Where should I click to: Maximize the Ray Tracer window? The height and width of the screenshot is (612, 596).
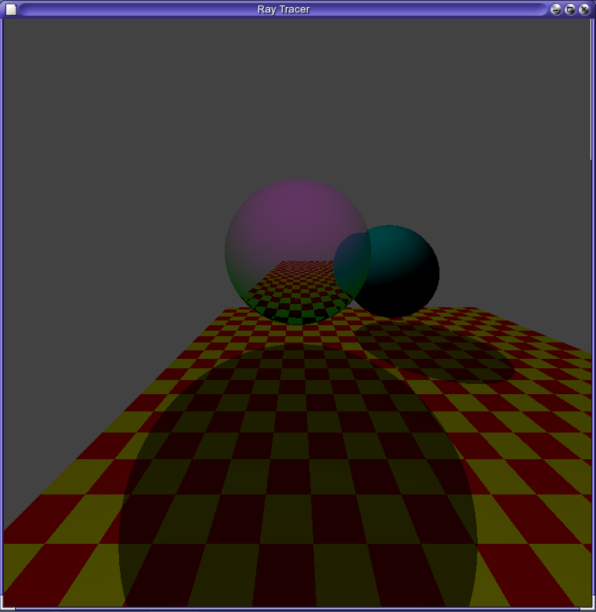pyautogui.click(x=570, y=9)
